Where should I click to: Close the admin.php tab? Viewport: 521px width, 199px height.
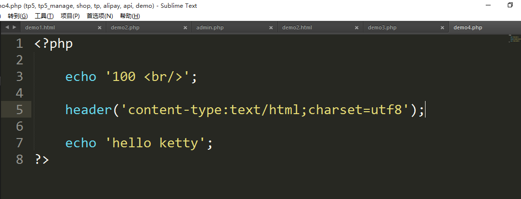pos(271,28)
